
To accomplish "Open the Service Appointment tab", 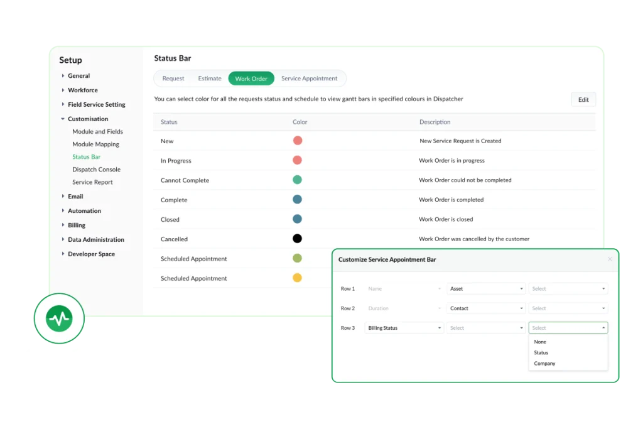I will [310, 78].
